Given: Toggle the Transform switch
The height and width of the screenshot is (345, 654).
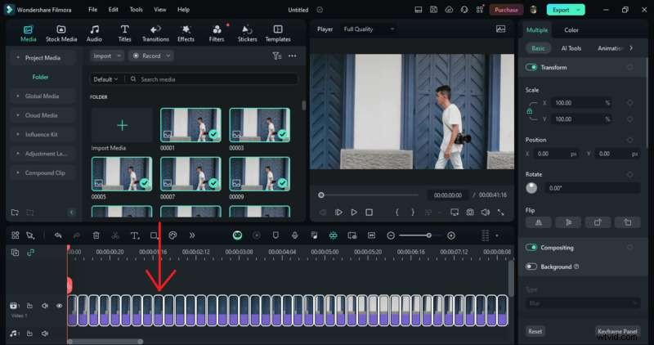Looking at the screenshot, I should (531, 67).
